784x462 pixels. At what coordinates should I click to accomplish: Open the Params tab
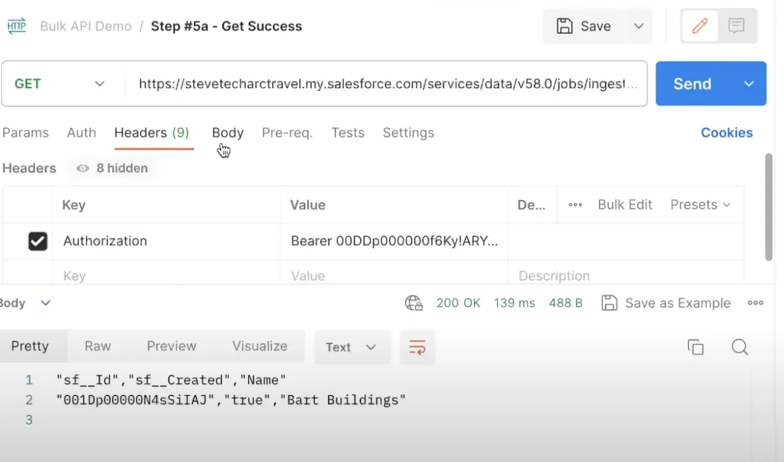[26, 133]
